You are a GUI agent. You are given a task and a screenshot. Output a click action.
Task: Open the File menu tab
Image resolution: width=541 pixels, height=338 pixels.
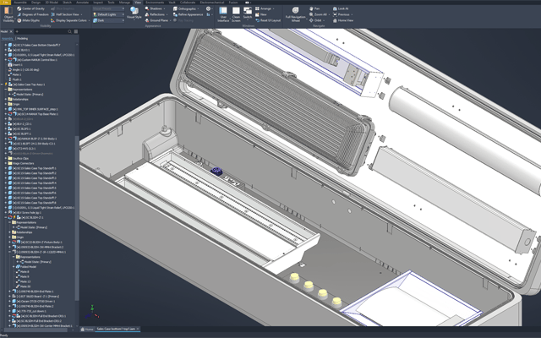point(6,3)
